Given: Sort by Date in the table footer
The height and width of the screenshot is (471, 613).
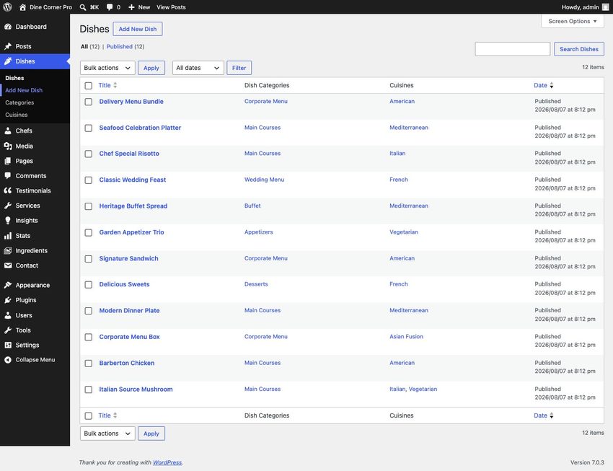Looking at the screenshot, I should coord(544,415).
